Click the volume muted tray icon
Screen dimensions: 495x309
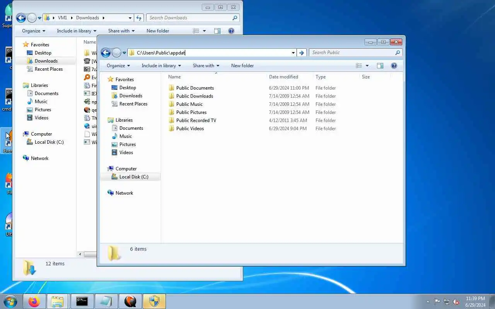tap(456, 302)
